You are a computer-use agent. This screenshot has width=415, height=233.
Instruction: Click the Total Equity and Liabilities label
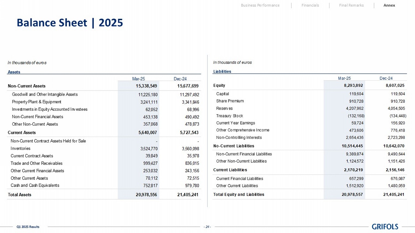pos(238,195)
